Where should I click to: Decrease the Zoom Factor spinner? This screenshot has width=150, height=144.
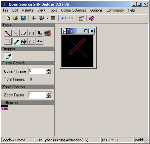(48, 96)
